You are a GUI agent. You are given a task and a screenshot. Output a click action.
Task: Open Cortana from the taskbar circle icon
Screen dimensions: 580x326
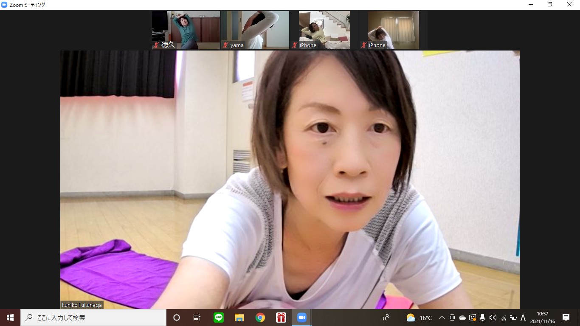pos(177,318)
